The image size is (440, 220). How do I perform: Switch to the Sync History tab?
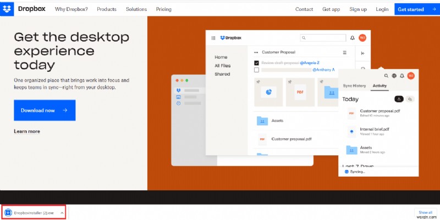[x=354, y=86]
